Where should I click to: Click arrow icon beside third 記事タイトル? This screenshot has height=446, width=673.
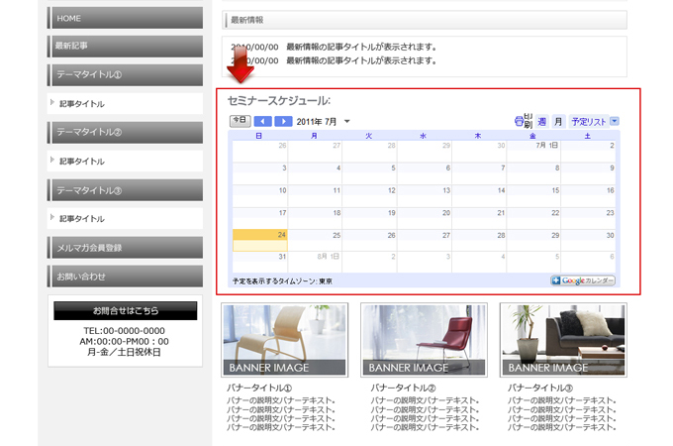[52, 218]
